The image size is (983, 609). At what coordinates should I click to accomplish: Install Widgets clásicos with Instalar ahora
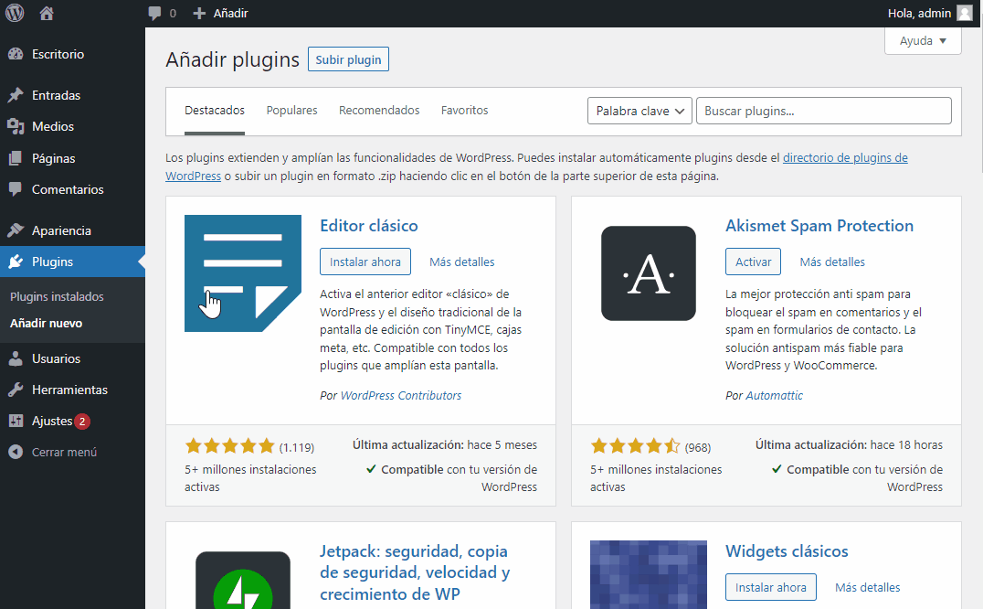click(x=770, y=587)
